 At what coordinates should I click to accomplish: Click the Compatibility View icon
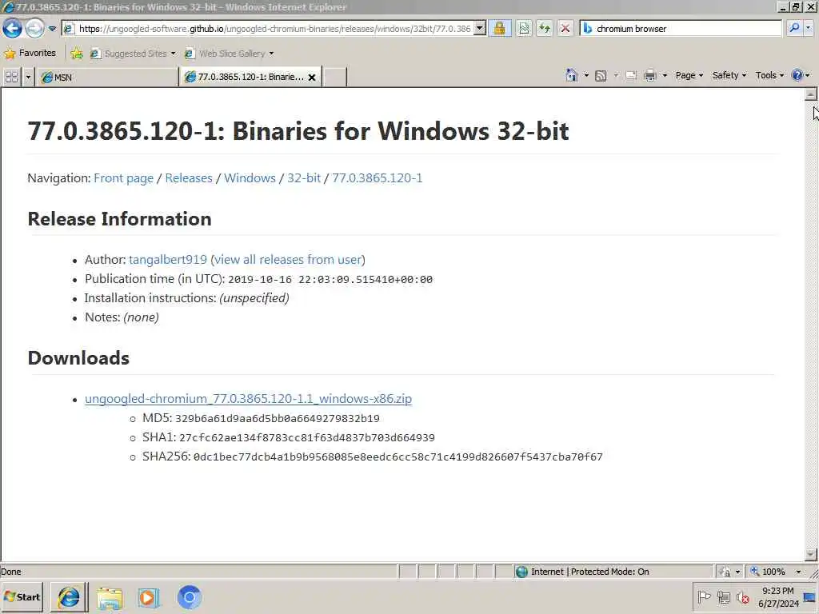(524, 29)
